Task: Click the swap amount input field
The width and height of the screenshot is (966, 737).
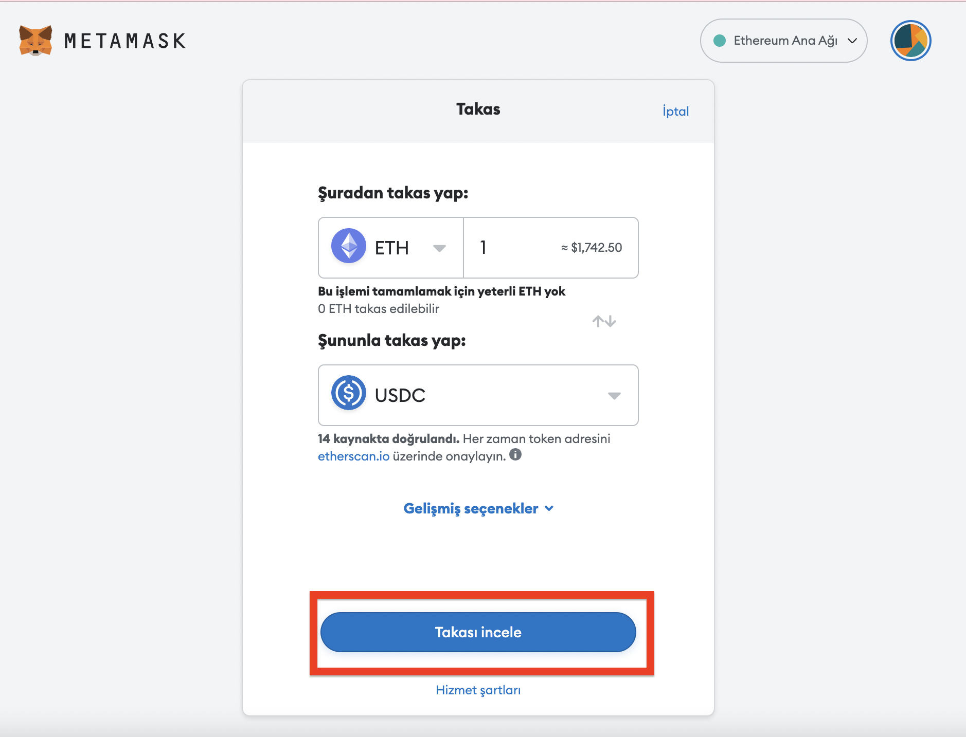Action: click(x=551, y=248)
